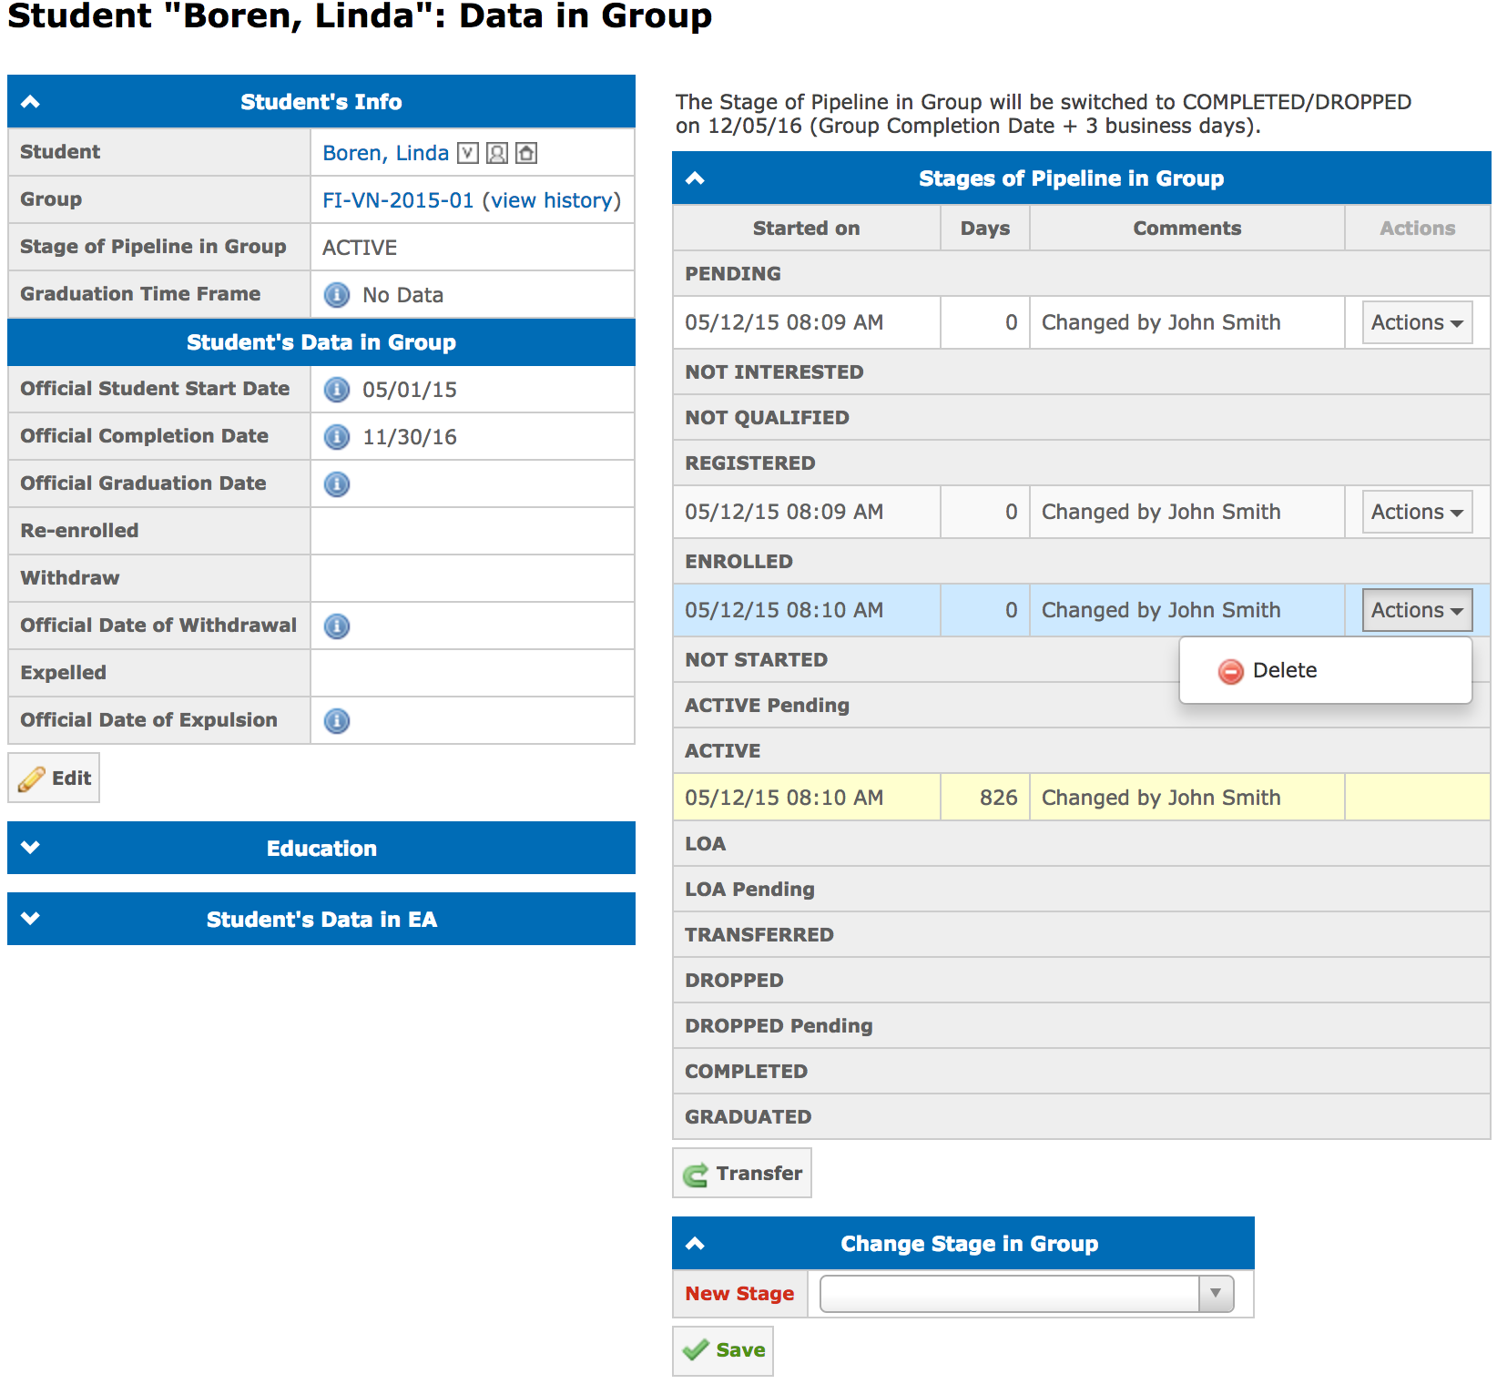Click the ACTIVE Pending stage row
1497x1384 pixels.
(x=1082, y=706)
